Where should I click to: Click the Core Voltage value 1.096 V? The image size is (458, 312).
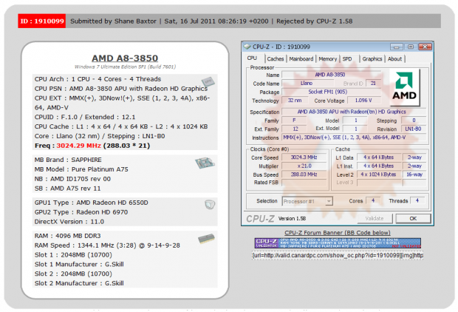coord(363,101)
